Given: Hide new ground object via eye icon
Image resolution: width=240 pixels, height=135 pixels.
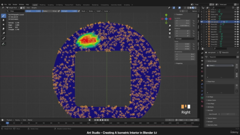Looking at the screenshot, I should pyautogui.click(x=235, y=22).
